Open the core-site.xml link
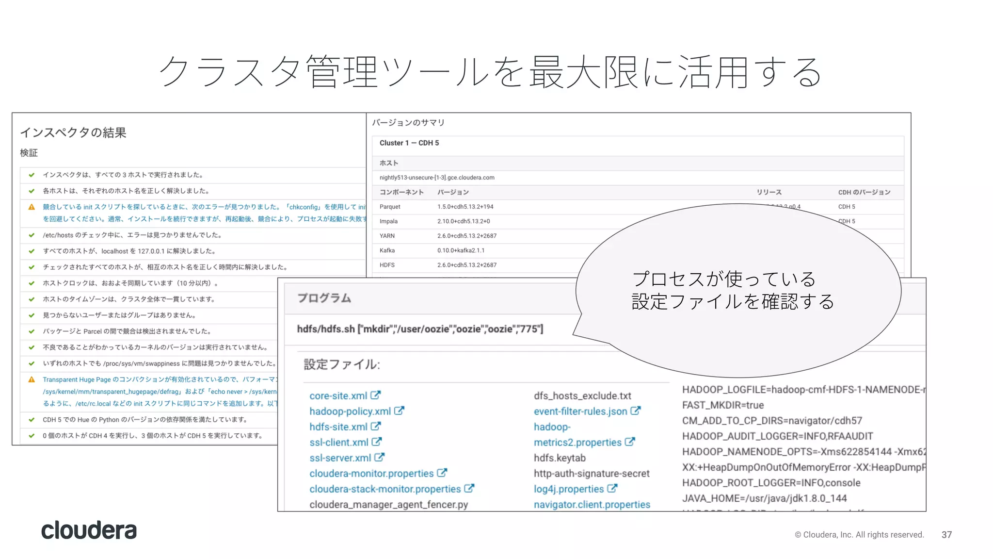The width and height of the screenshot is (993, 559). tap(338, 396)
